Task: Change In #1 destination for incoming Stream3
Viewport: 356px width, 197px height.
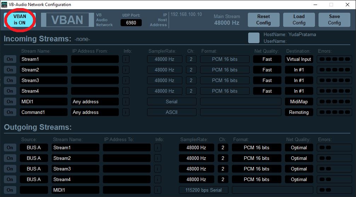Action: point(299,80)
